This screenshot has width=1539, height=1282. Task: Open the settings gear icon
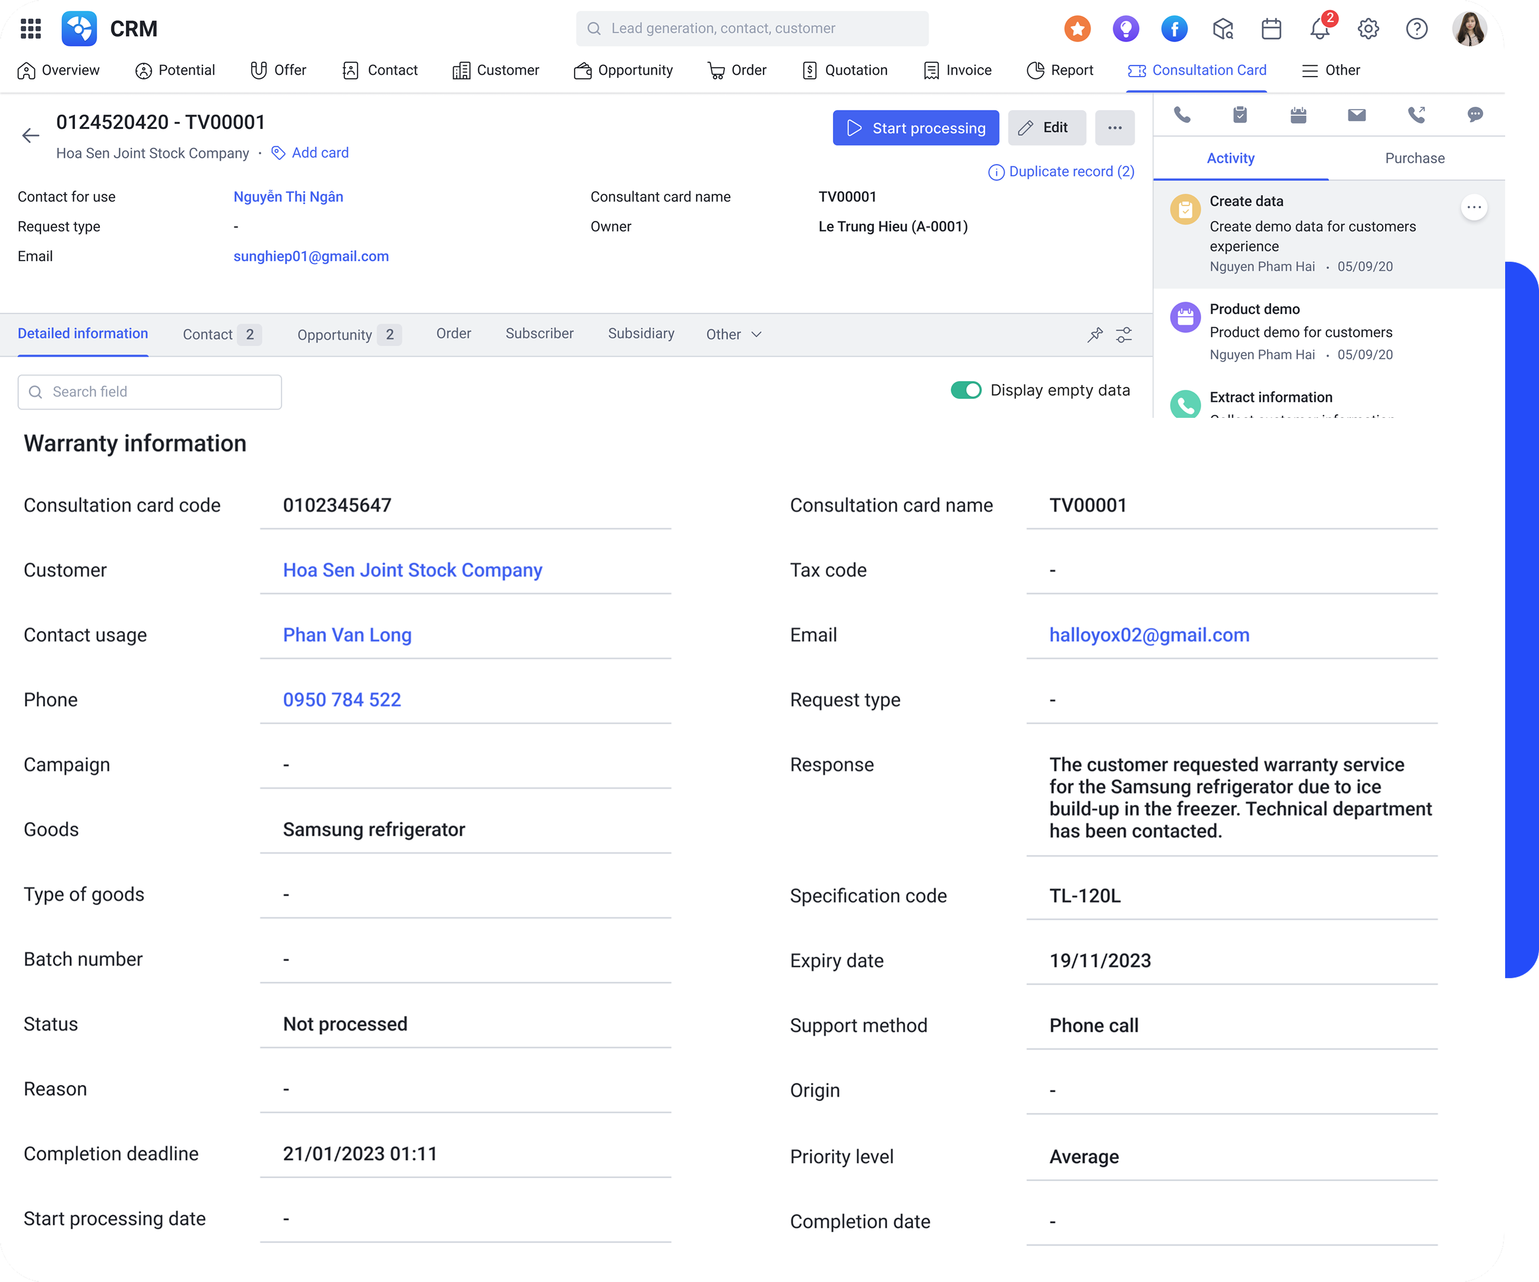(x=1367, y=28)
